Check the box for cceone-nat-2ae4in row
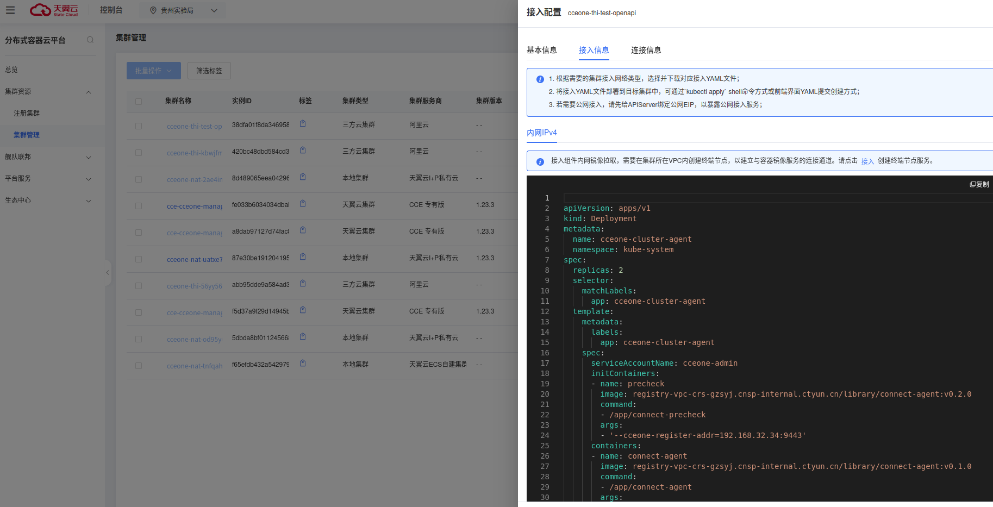 tap(139, 179)
